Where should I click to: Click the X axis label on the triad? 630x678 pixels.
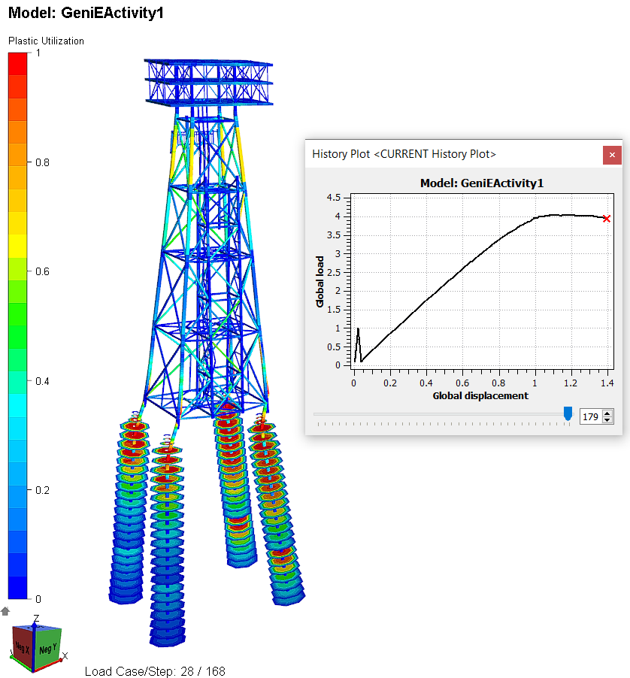tap(65, 656)
